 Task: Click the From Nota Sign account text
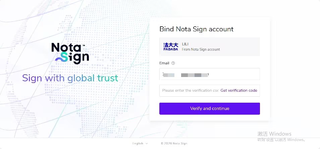click(x=201, y=49)
